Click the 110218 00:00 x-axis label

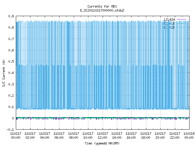[189, 136]
